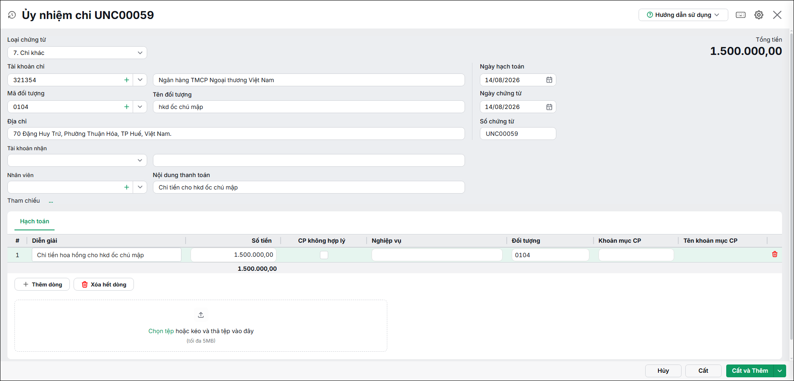Click the Số tiền cell in row 1
Image resolution: width=794 pixels, height=381 pixels.
(234, 255)
